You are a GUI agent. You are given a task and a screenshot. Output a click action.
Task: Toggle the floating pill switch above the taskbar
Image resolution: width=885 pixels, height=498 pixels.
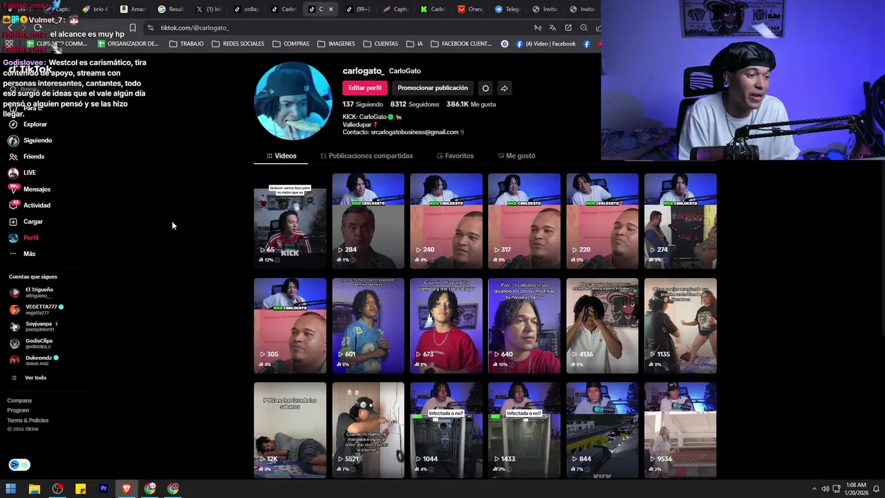coord(19,465)
